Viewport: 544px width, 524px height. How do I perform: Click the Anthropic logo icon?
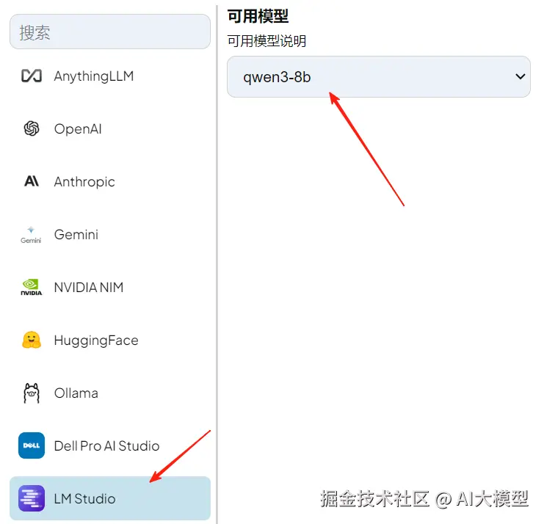point(32,181)
